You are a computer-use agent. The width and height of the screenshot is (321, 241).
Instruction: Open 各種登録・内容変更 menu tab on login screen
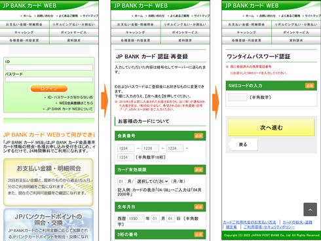tap(24, 41)
